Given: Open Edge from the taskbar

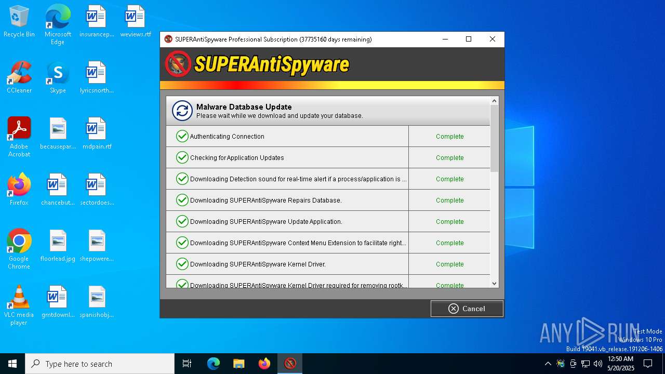Looking at the screenshot, I should coord(214,364).
